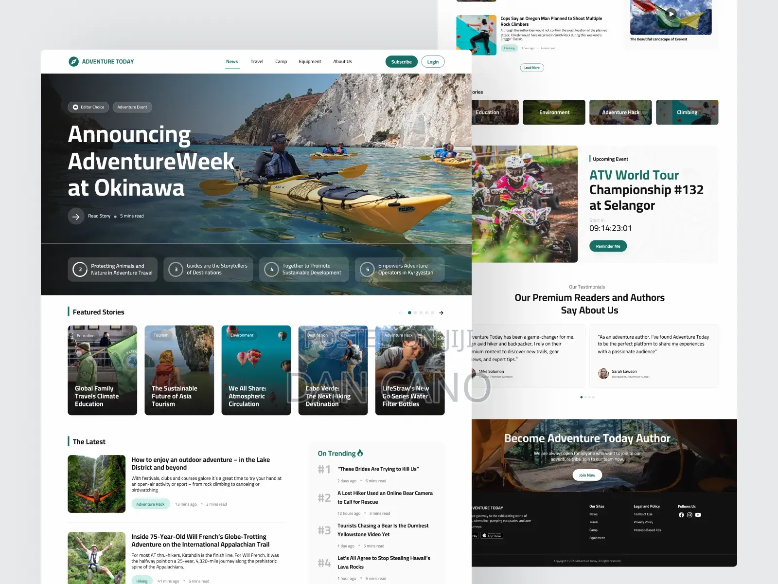Screen dimensions: 778x584
Task: Open Empowers Adventure Operators in Kyrgyzstan chip
Action: [400, 269]
